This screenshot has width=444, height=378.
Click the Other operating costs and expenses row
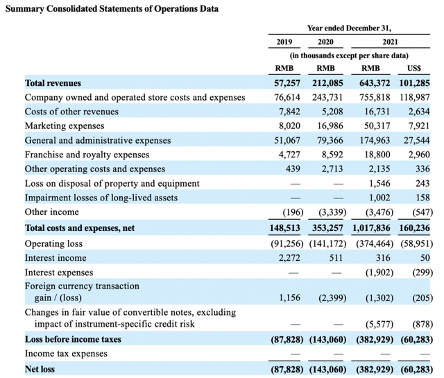click(228, 169)
